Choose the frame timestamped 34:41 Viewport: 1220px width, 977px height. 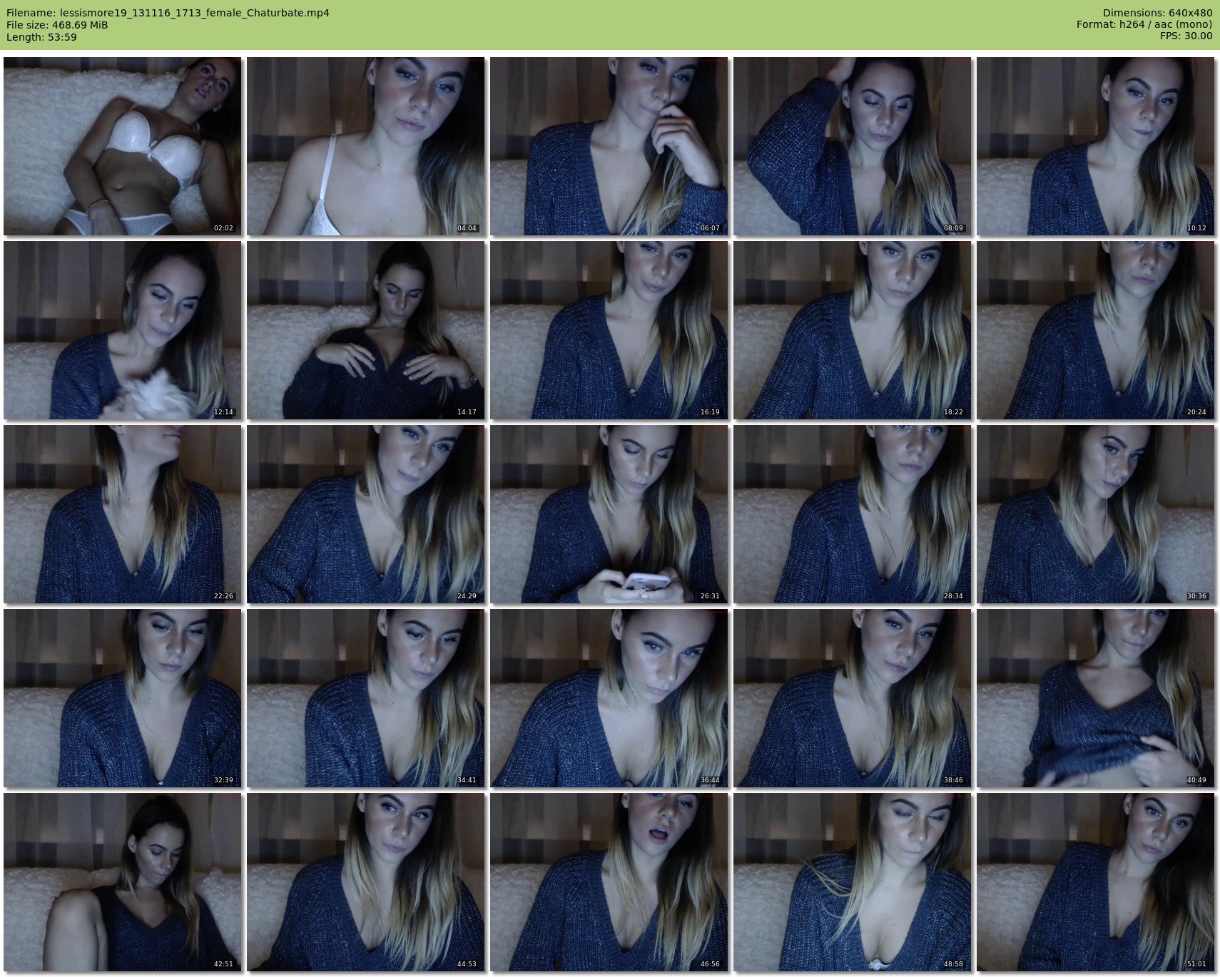(365, 698)
